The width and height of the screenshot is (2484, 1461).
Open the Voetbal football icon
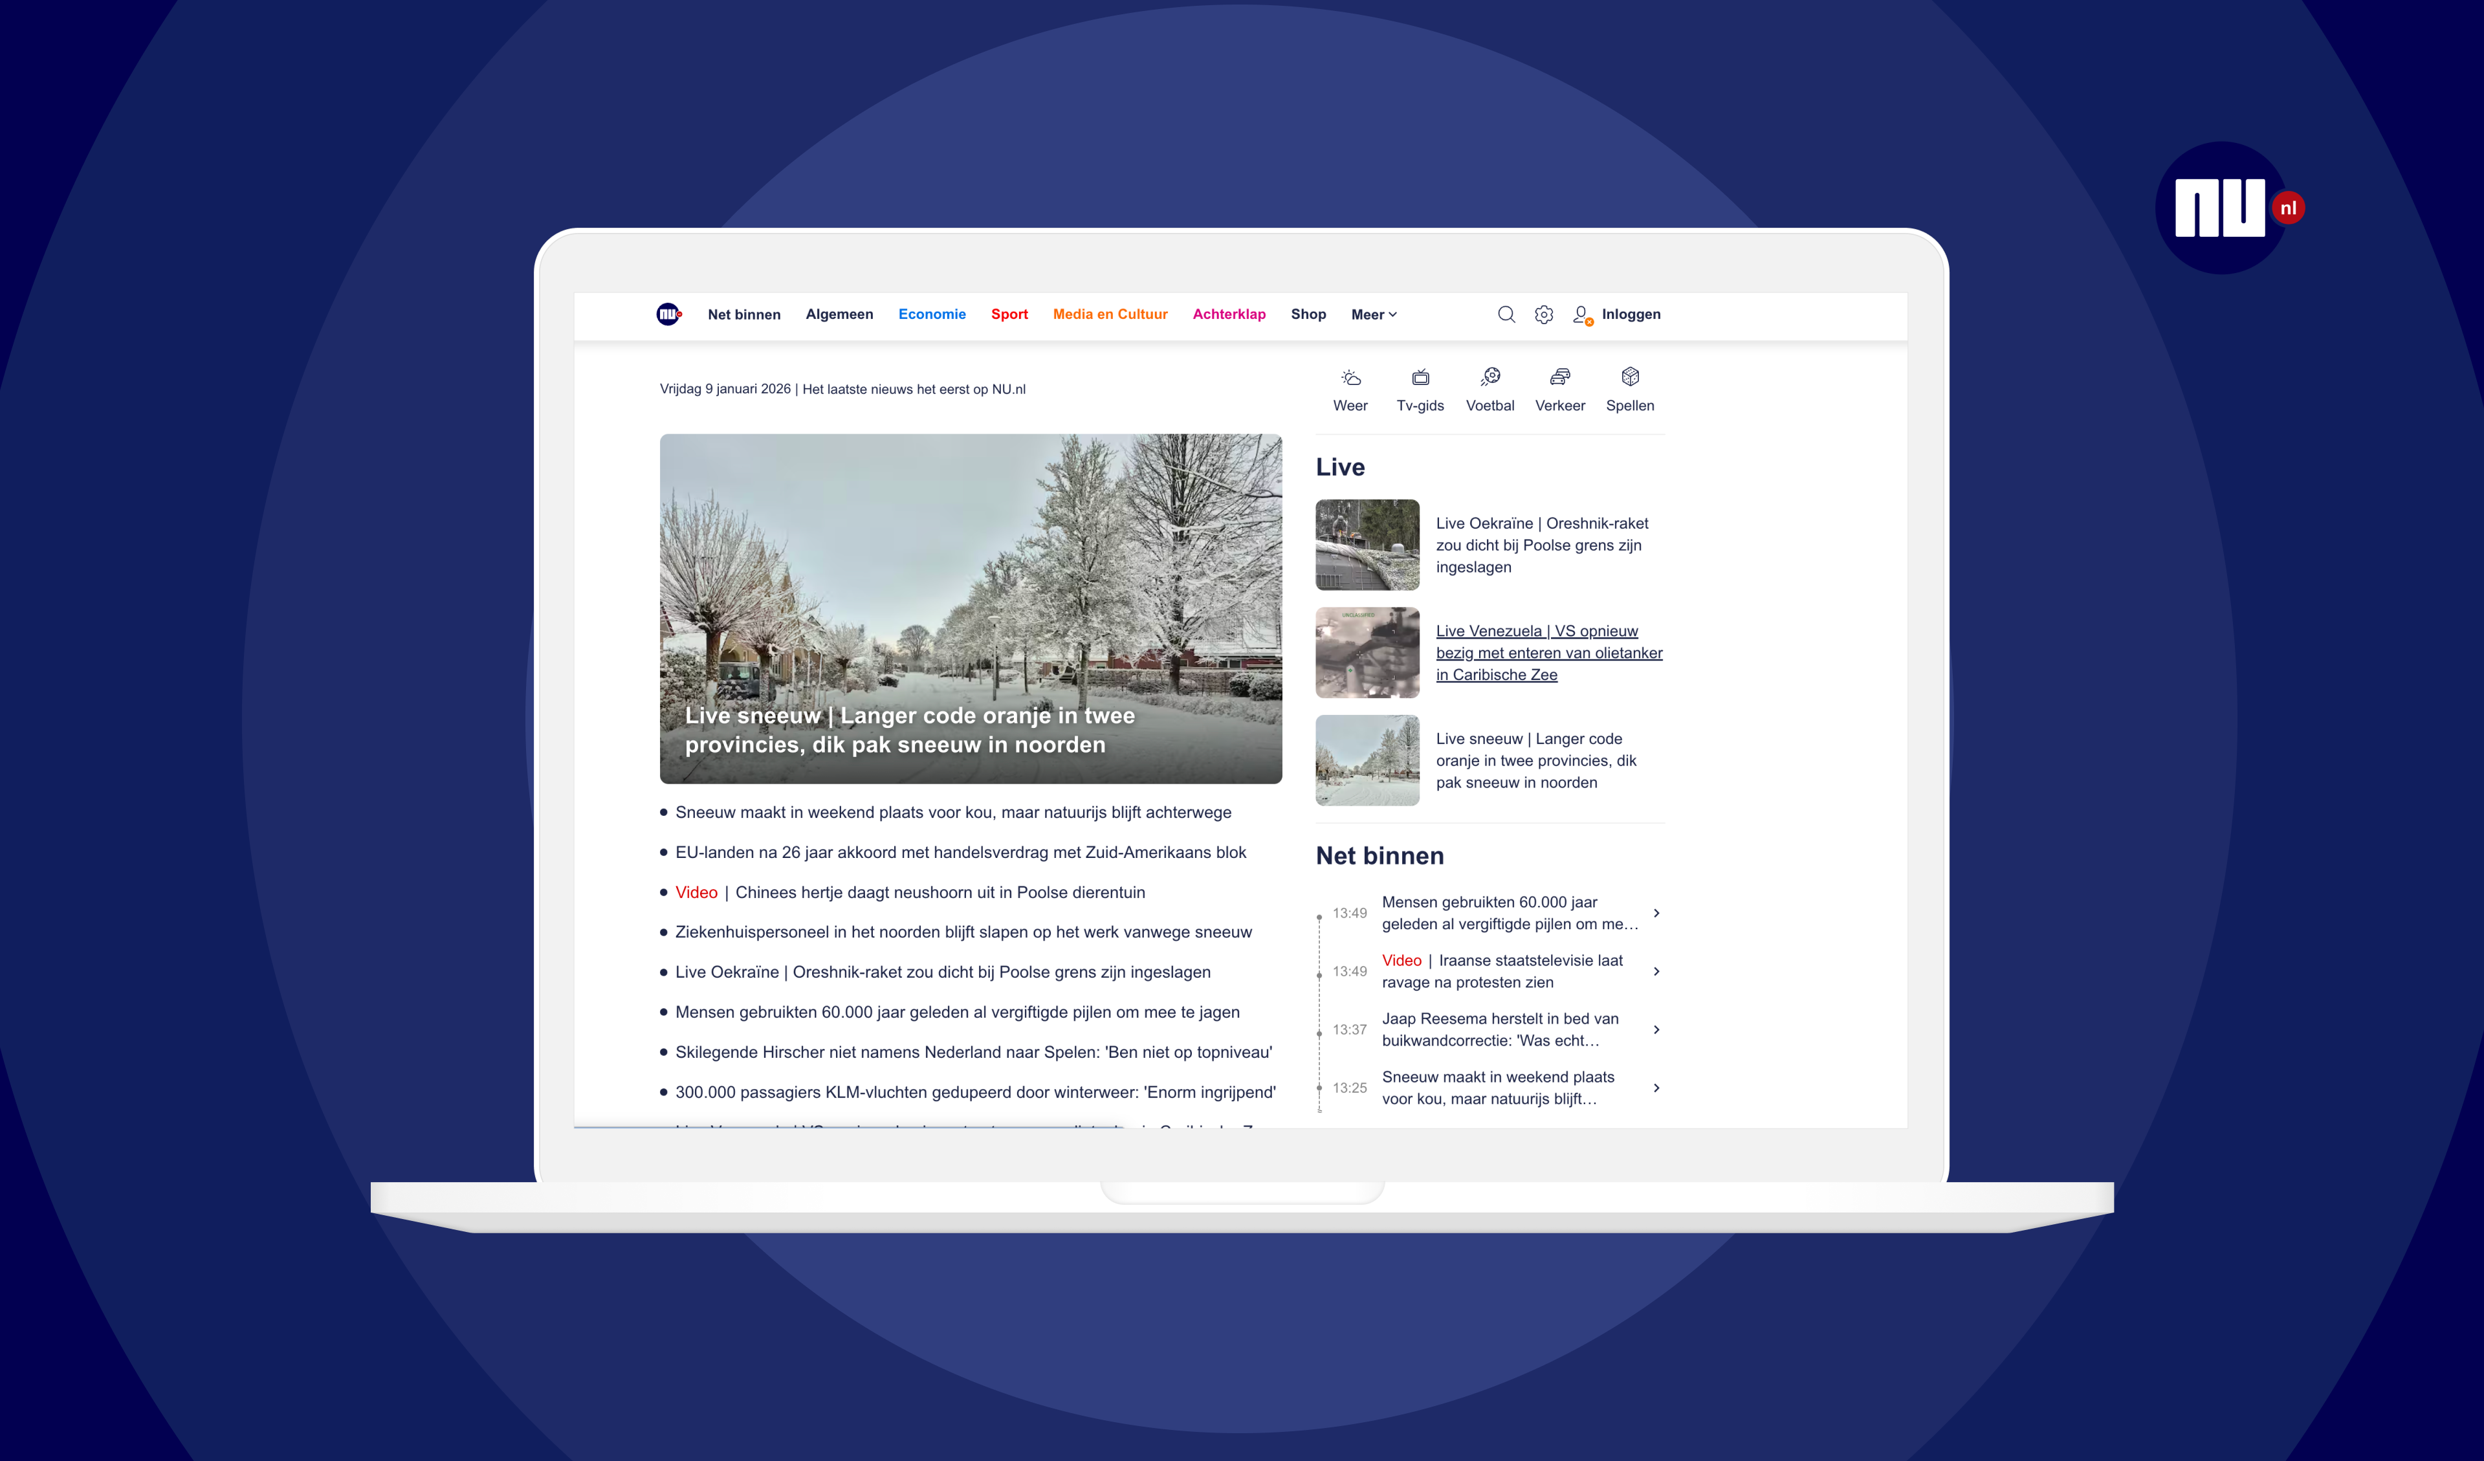(x=1490, y=378)
